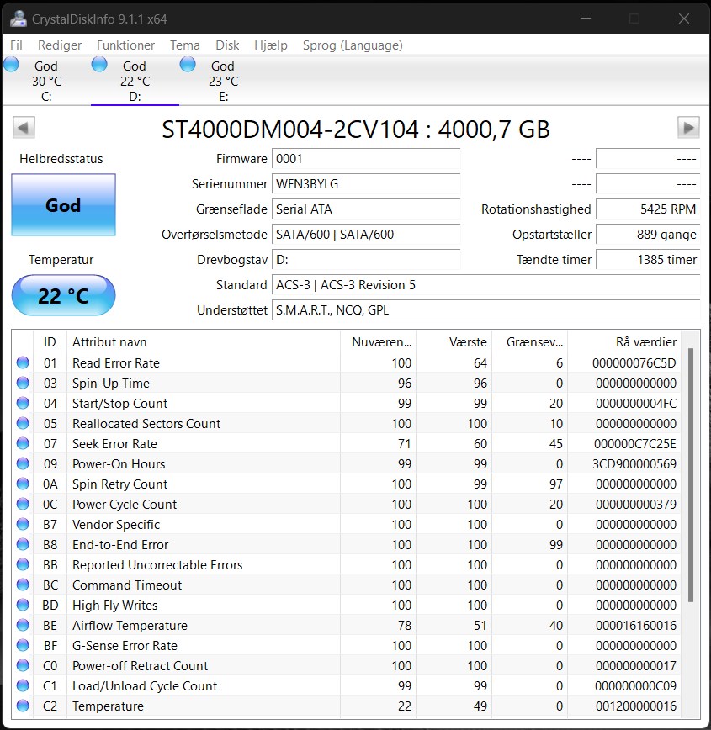Click the Serienummer value field
This screenshot has height=730, width=711.
(x=366, y=184)
